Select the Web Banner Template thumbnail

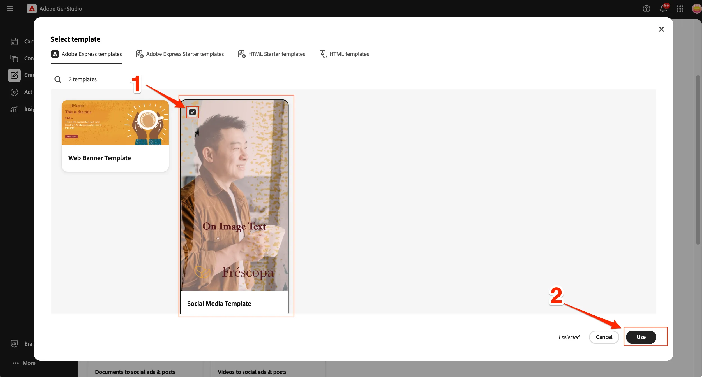coord(115,123)
